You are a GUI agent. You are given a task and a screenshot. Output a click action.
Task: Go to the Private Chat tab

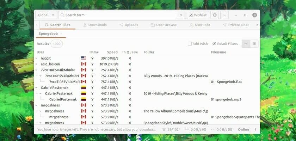(236, 25)
